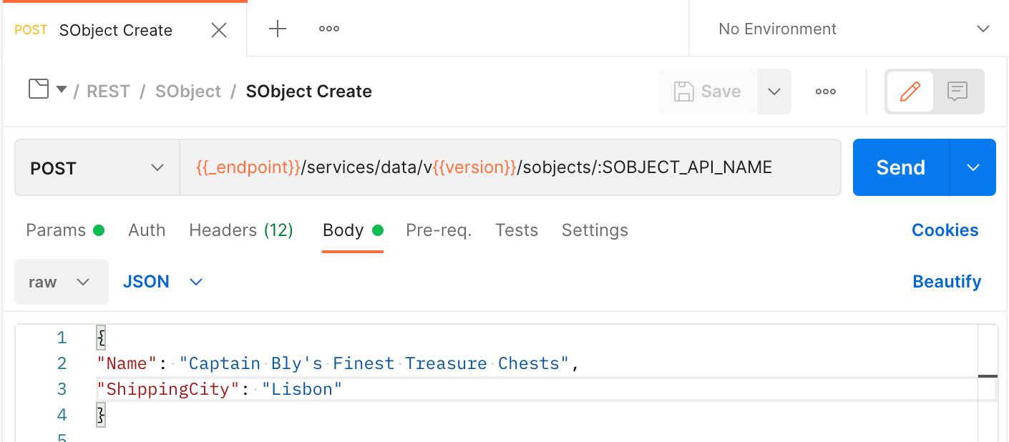Image resolution: width=1009 pixels, height=442 pixels.
Task: Open the Tests tab
Action: [517, 230]
